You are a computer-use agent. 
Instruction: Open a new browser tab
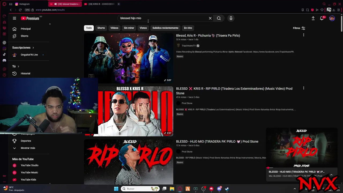pos(119,4)
